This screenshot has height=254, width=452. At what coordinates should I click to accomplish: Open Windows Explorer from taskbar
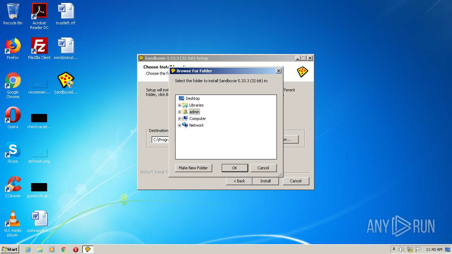pos(40,249)
